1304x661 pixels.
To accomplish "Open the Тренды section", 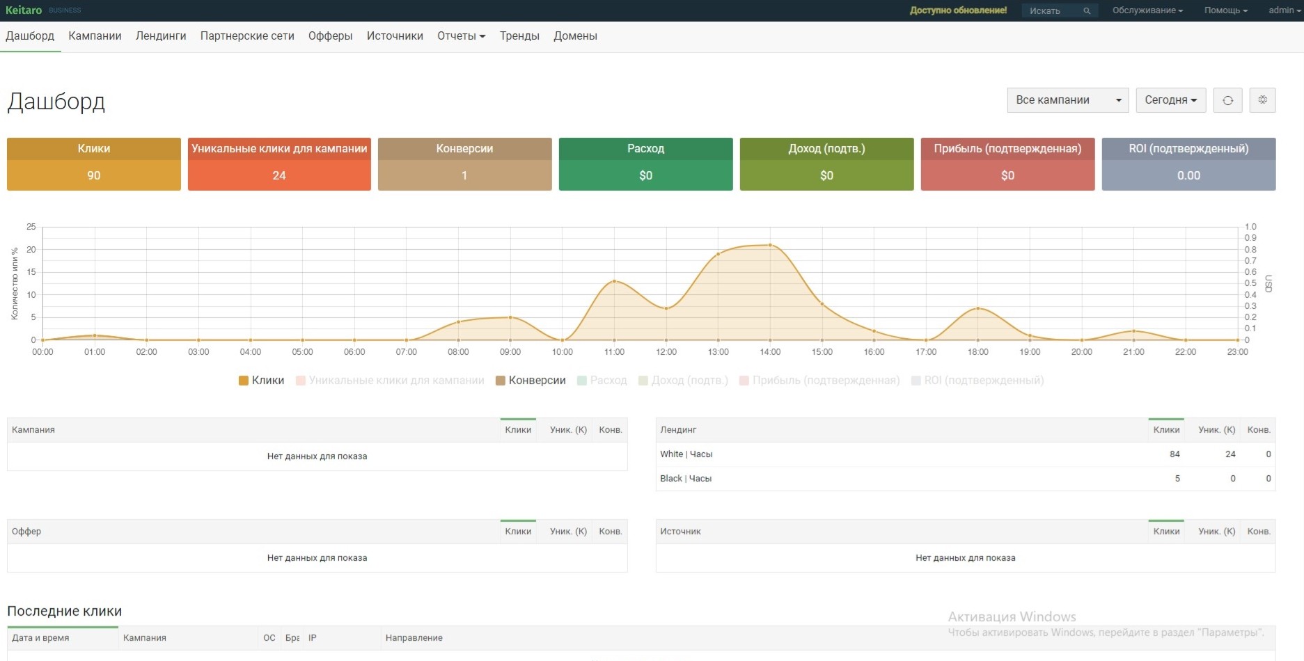I will (519, 36).
